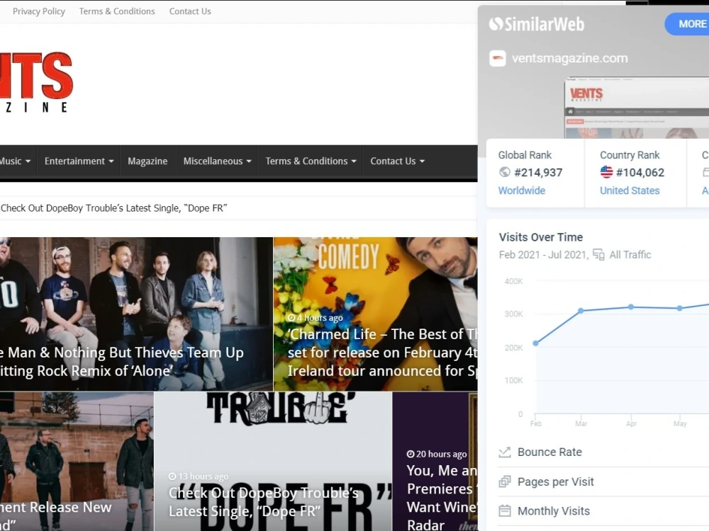The height and width of the screenshot is (531, 709).
Task: Click the May data point on the chart
Action: (680, 309)
